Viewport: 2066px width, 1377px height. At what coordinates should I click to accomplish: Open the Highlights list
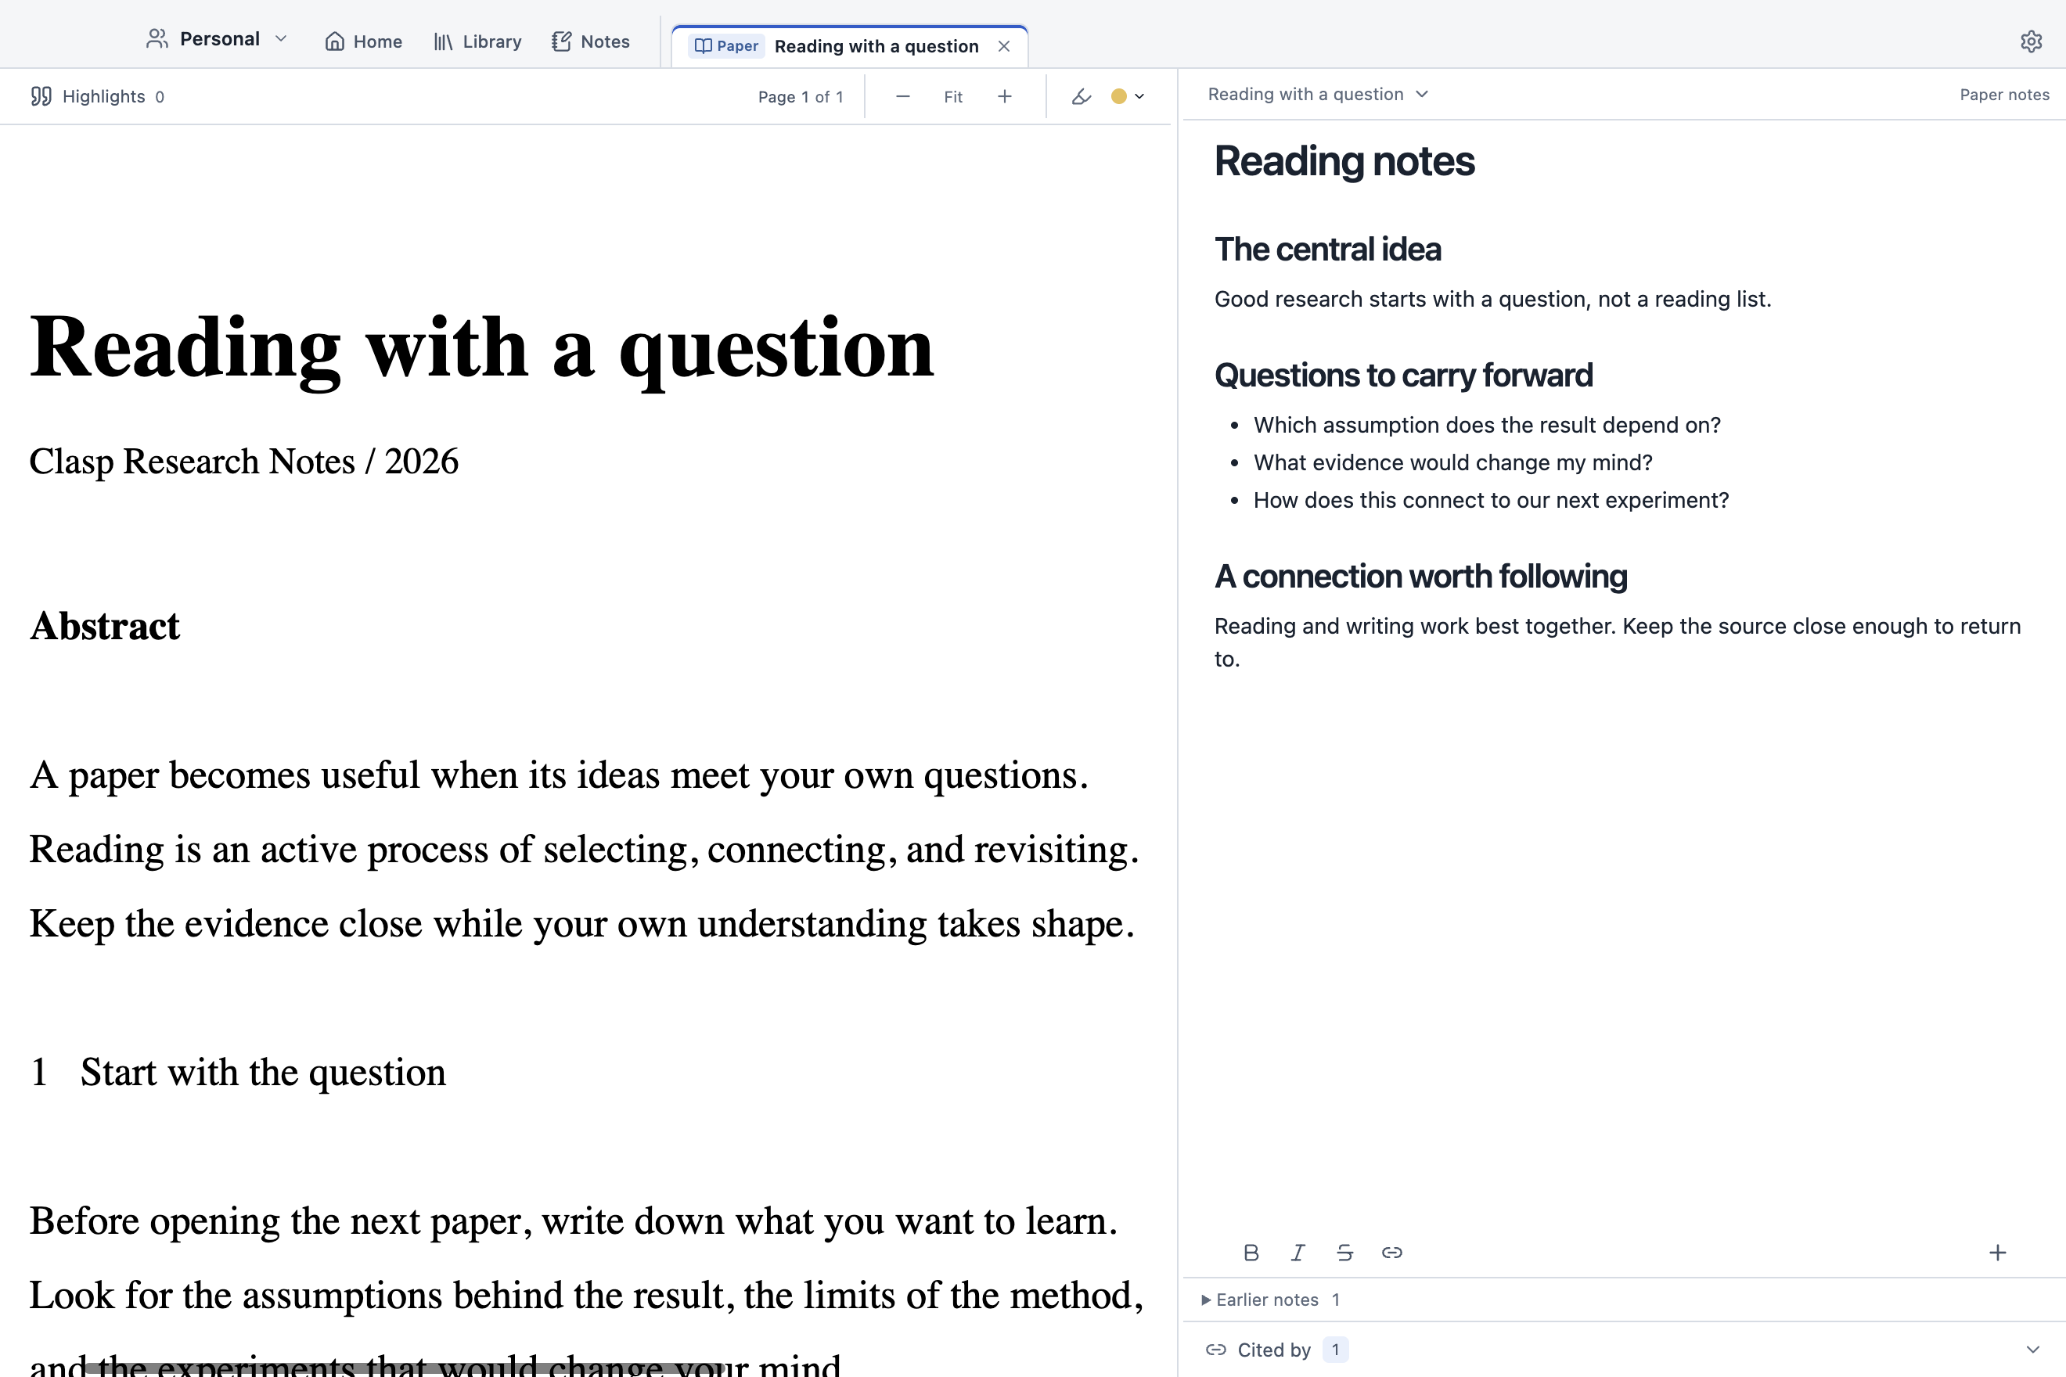[x=96, y=95]
